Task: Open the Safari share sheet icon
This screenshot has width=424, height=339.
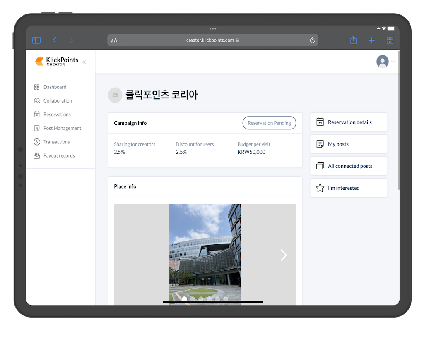Action: point(354,40)
